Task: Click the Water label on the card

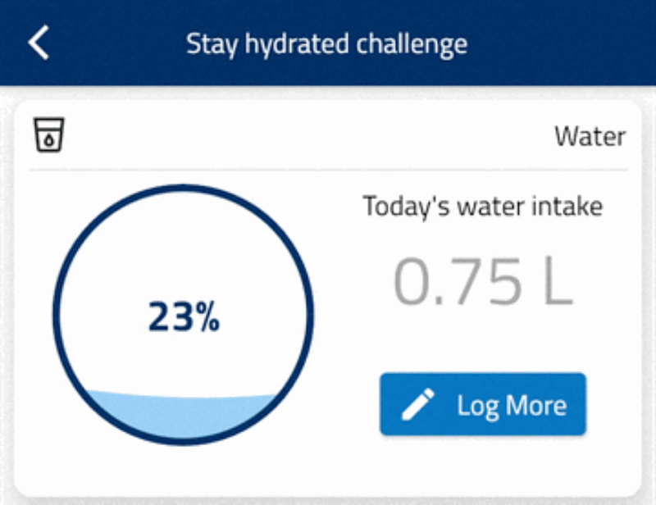Action: (x=590, y=136)
